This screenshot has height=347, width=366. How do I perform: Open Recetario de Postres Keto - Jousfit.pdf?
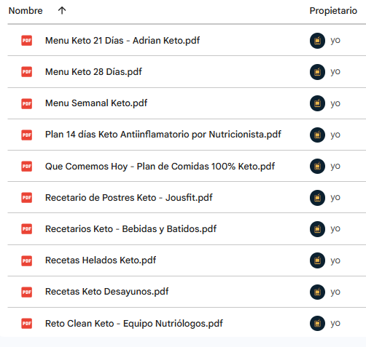(x=129, y=198)
